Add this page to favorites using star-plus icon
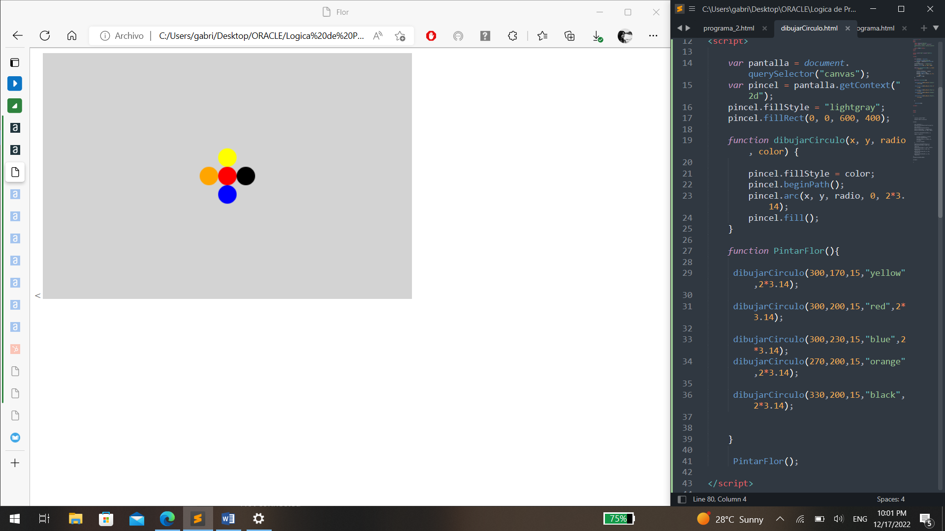Viewport: 945px width, 531px height. point(400,36)
